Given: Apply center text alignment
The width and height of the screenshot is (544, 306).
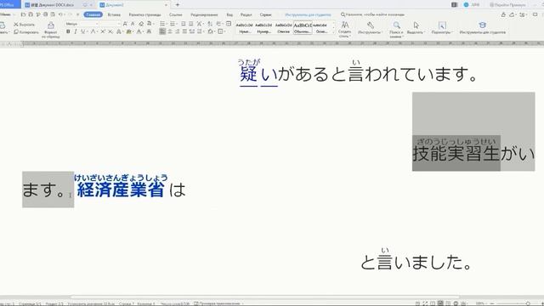Looking at the screenshot, I should (x=170, y=31).
